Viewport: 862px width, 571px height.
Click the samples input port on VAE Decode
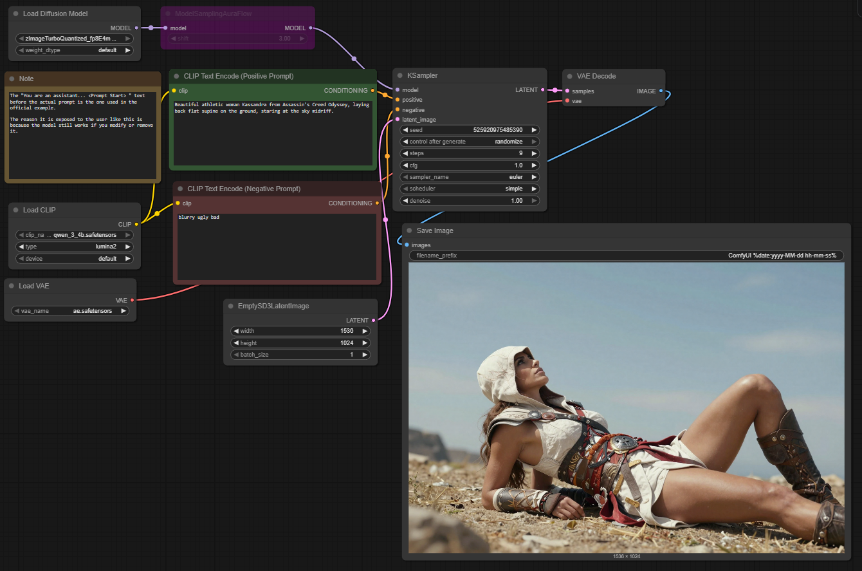pyautogui.click(x=567, y=91)
